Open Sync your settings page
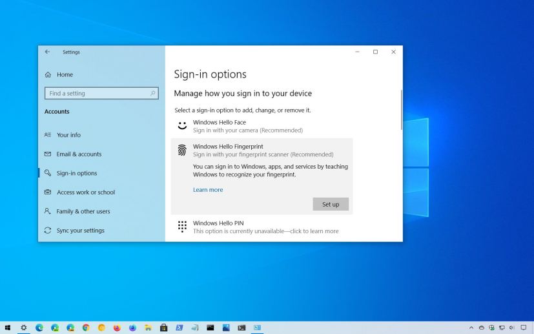This screenshot has width=534, height=334. 75,231
